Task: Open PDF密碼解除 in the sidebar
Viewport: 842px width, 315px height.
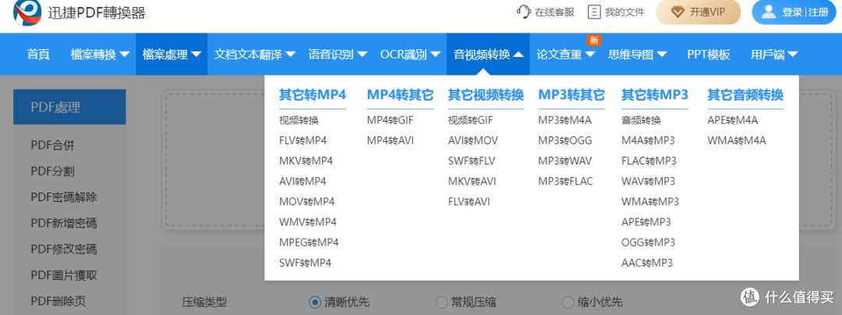Action: click(x=64, y=197)
